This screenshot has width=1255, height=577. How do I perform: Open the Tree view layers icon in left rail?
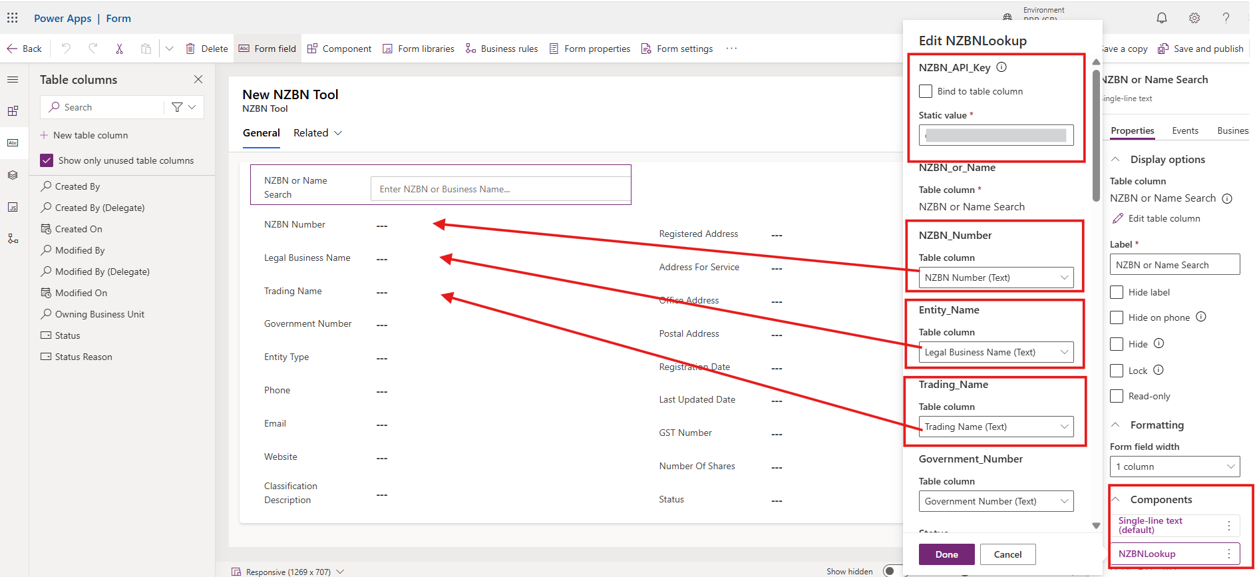13,175
